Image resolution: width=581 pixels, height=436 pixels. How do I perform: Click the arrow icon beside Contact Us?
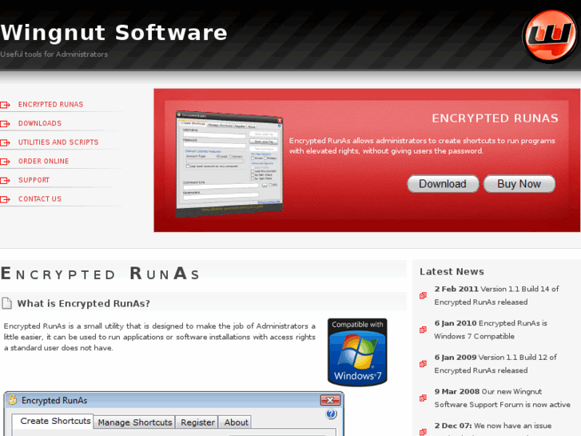5,199
